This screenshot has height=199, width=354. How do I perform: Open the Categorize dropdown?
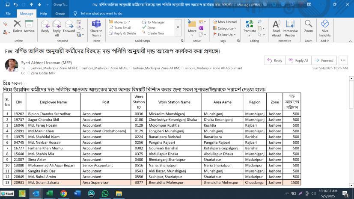[x=225, y=28]
